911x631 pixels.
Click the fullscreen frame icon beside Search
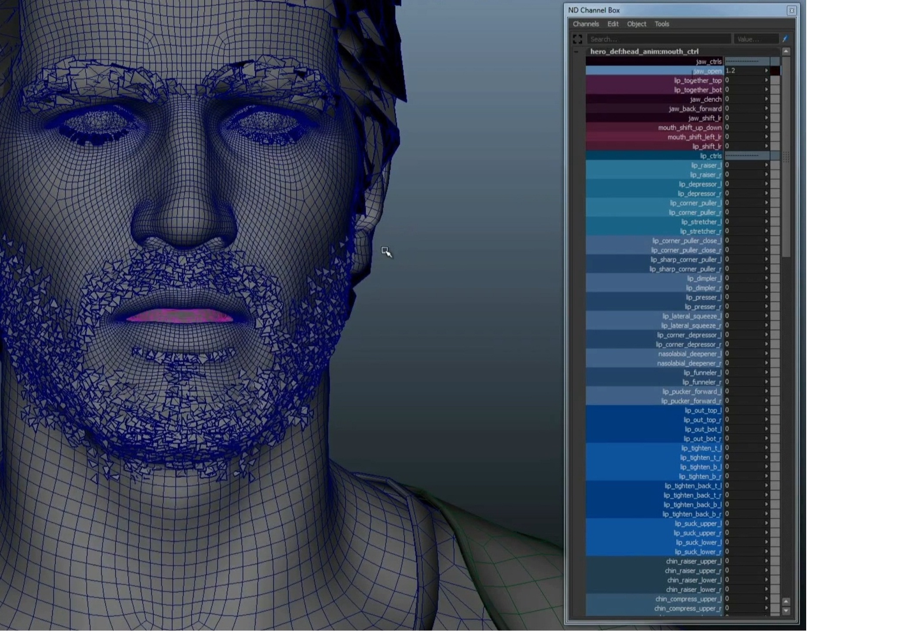[577, 39]
